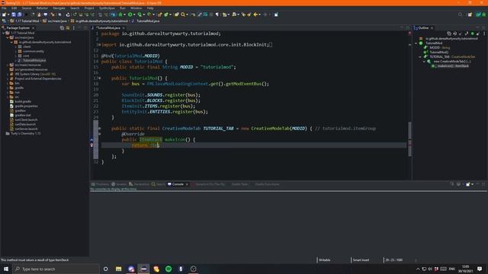Open the Source menu
The height and width of the screenshot is (274, 488).
point(27,8)
